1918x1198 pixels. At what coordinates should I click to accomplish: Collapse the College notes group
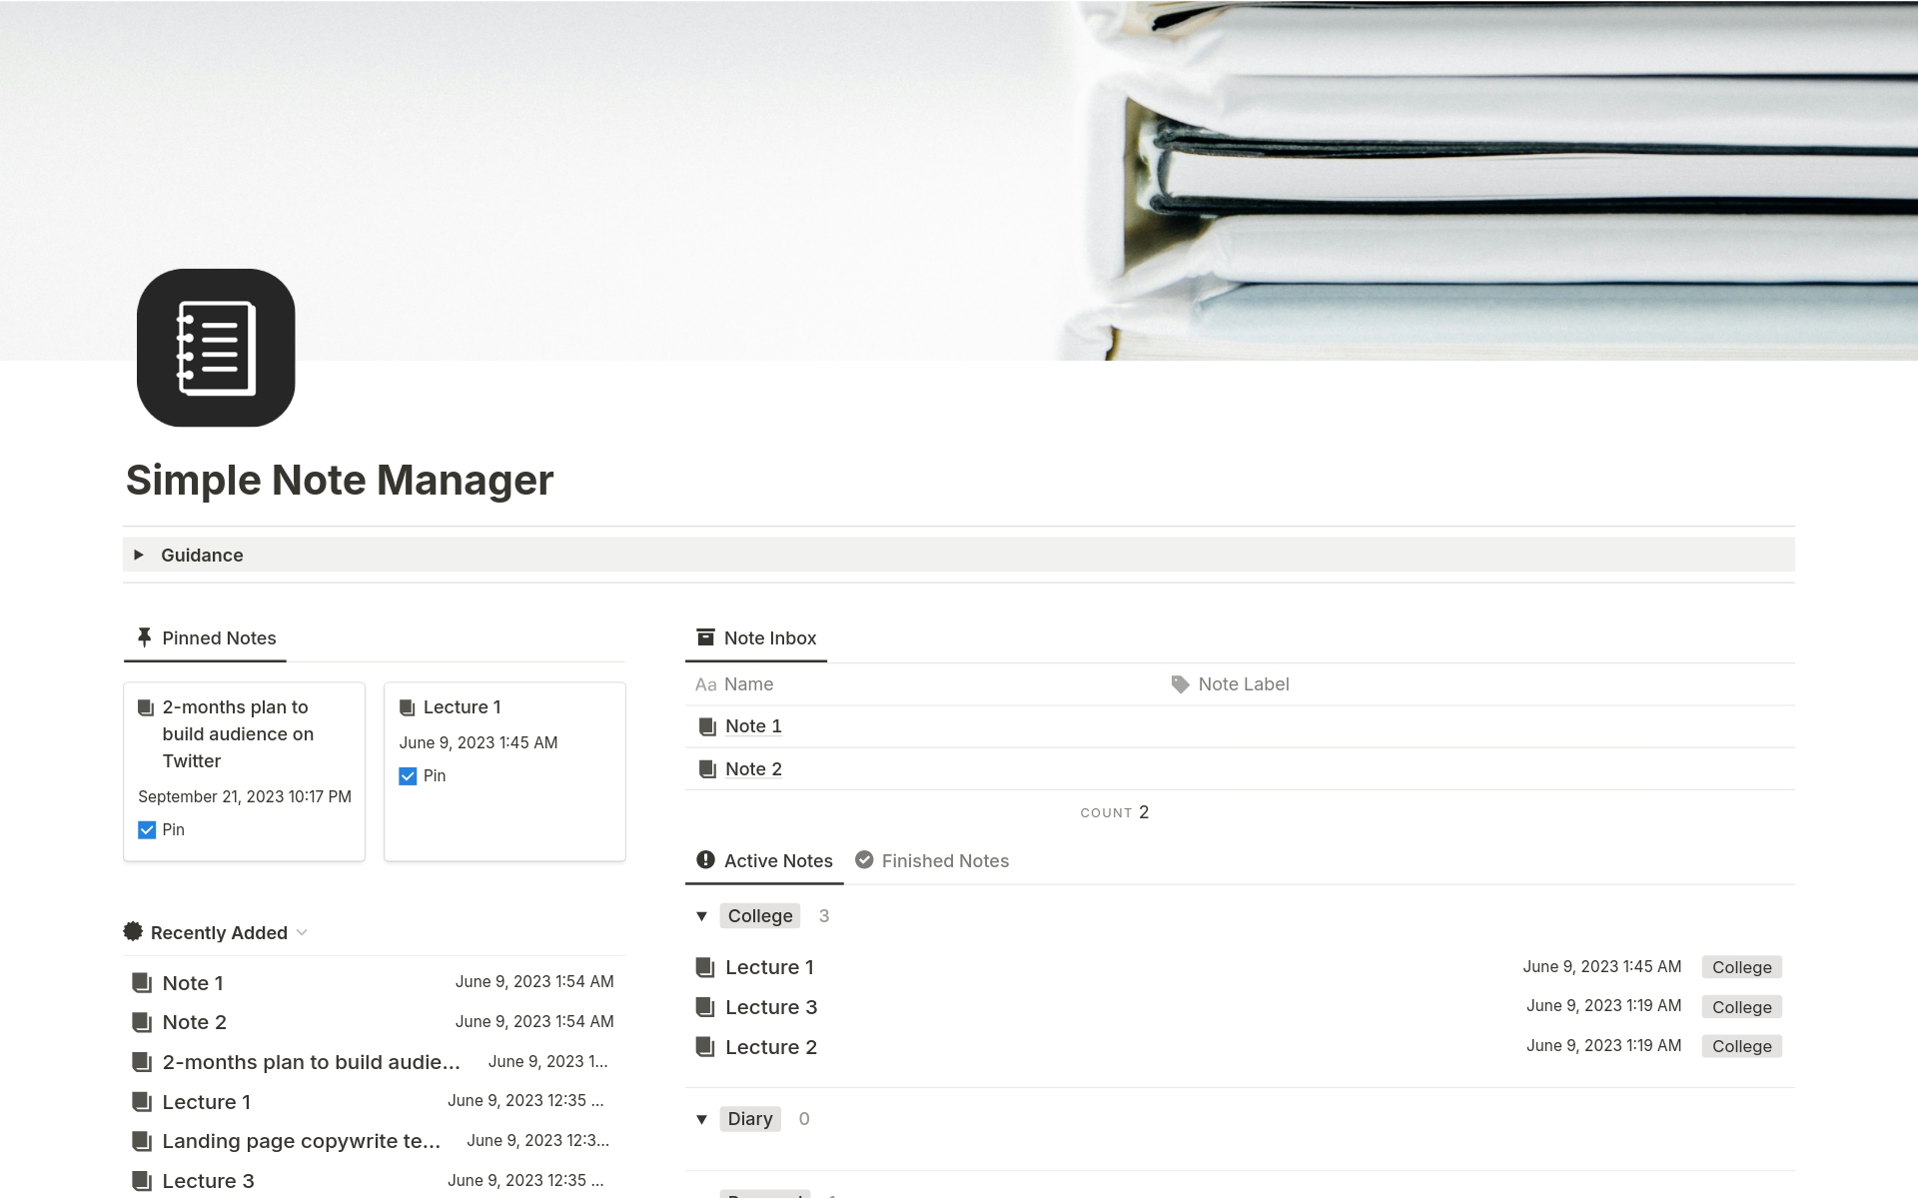coord(702,915)
